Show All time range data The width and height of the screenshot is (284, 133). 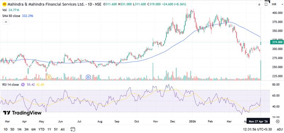click(63, 129)
